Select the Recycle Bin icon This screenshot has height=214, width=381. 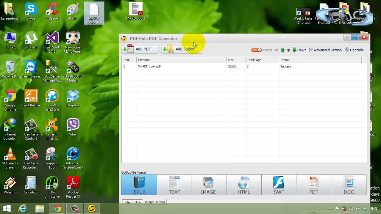pyautogui.click(x=10, y=70)
